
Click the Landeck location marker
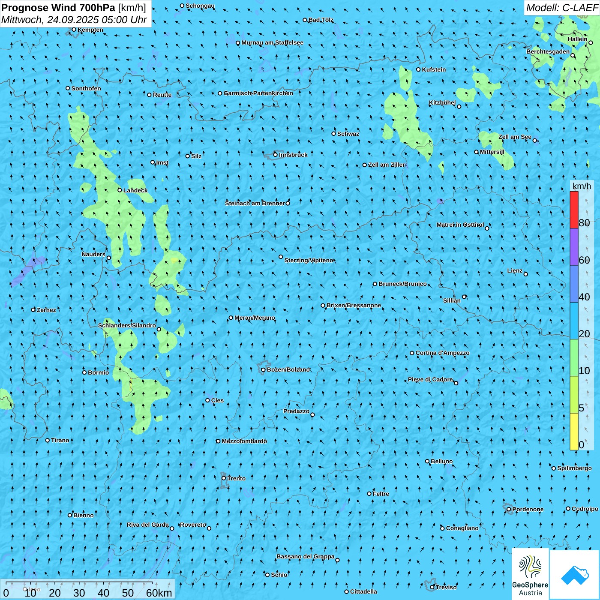[120, 190]
